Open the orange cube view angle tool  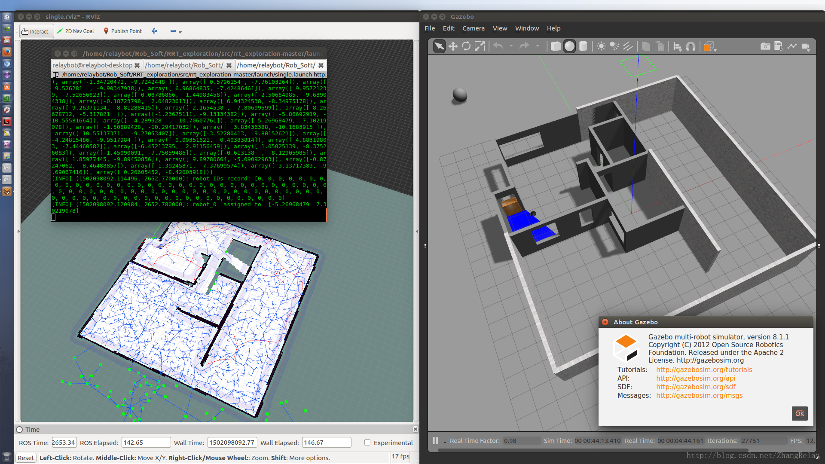click(709, 46)
